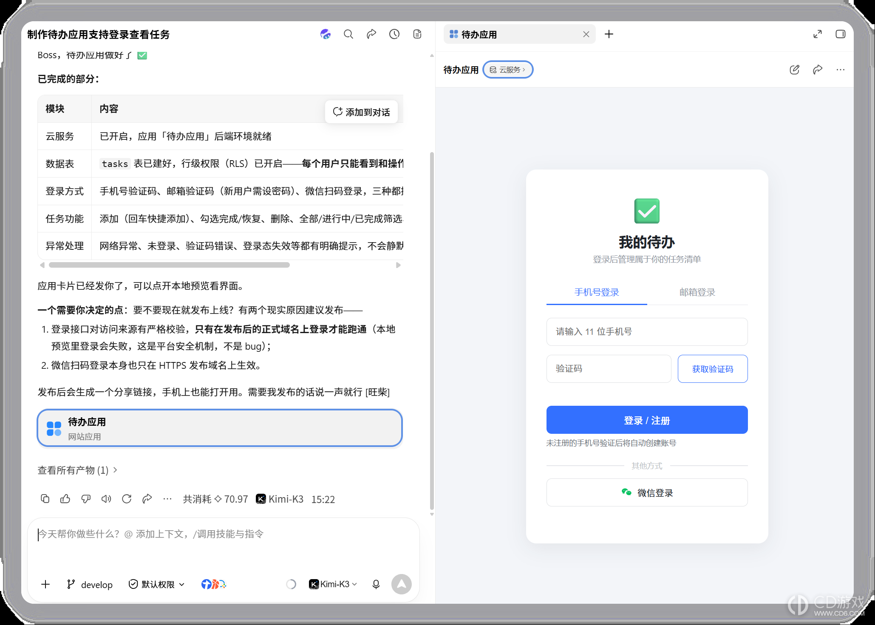The width and height of the screenshot is (875, 625).
Task: Switch to the 邮箱登录 tab
Action: (x=697, y=292)
